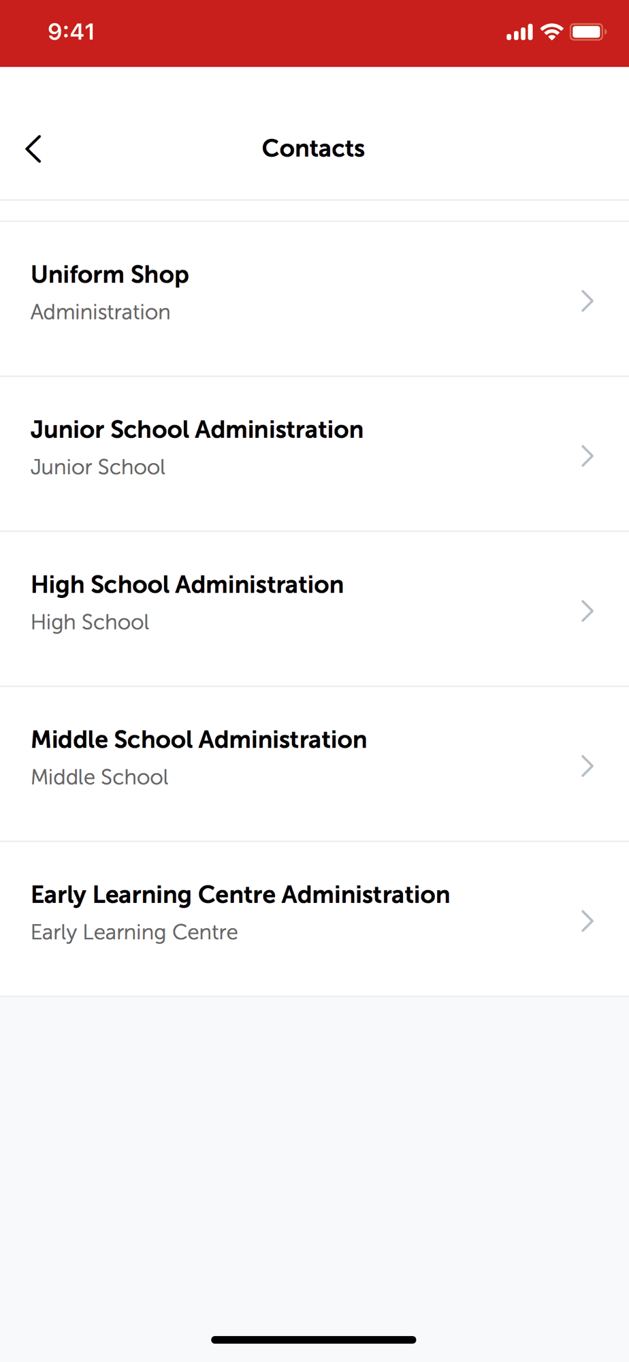
Task: Click the Administration subtitle under Uniform Shop
Action: point(101,312)
